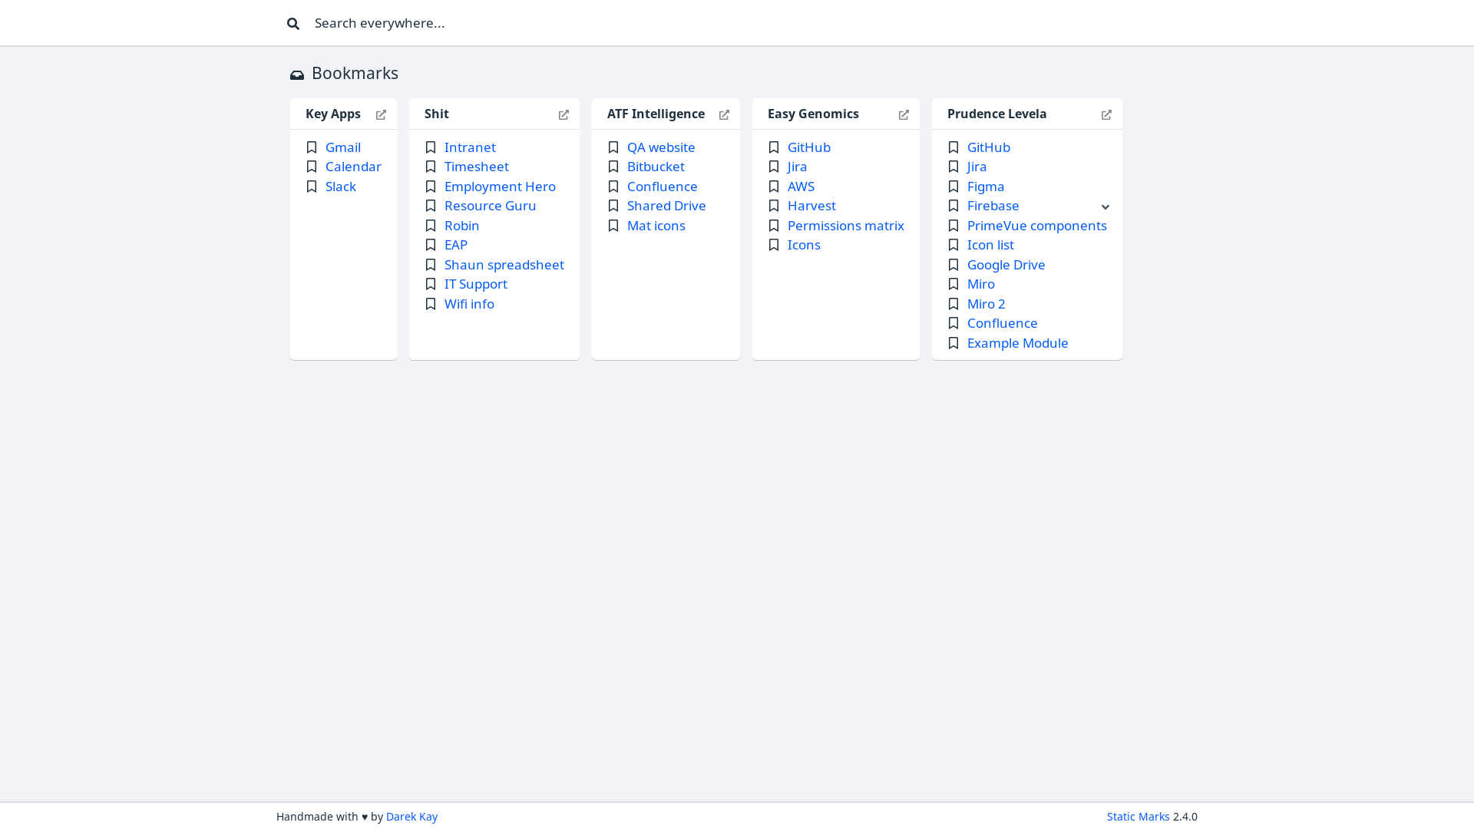
Task: Click the bookmark icon beside Example Module
Action: (953, 343)
